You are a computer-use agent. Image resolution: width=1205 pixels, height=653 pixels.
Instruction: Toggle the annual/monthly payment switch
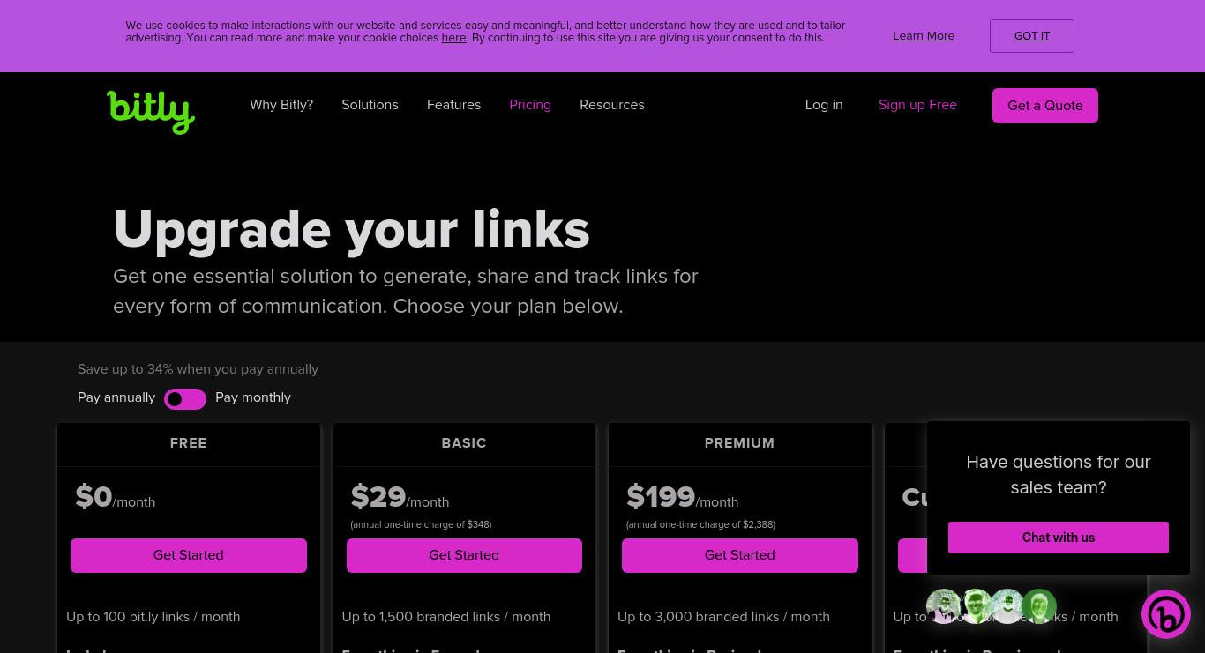(185, 399)
